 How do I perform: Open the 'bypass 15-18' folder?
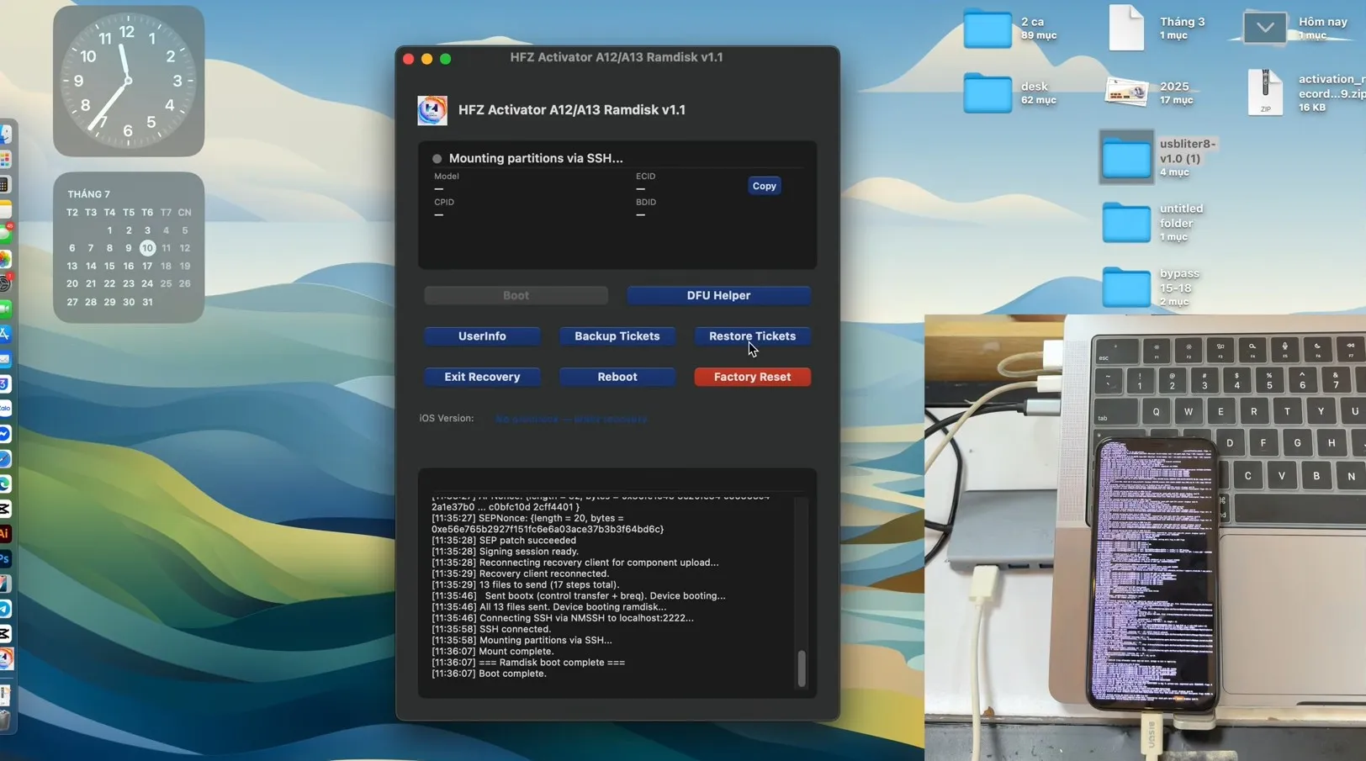1126,287
